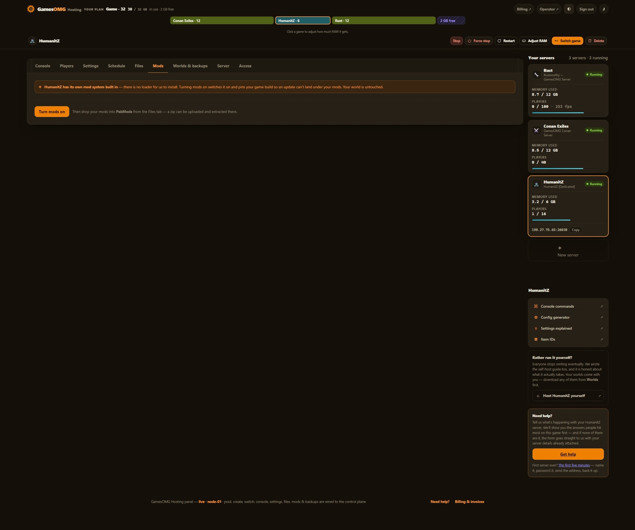The width and height of the screenshot is (635, 530).
Task: Click Need help? in the footer
Action: pyautogui.click(x=440, y=502)
